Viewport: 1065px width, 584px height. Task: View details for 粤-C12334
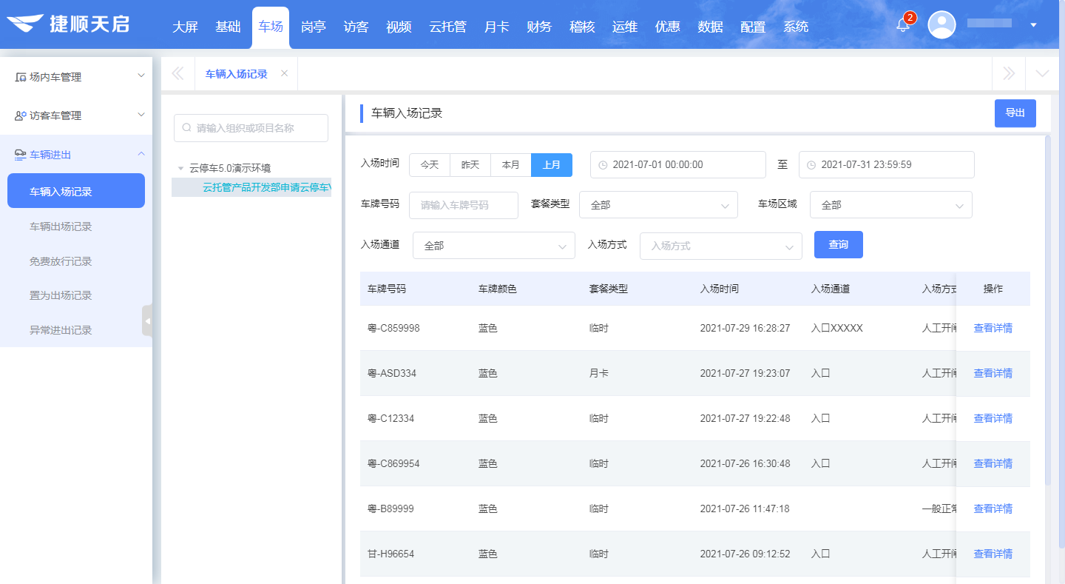pos(993,418)
